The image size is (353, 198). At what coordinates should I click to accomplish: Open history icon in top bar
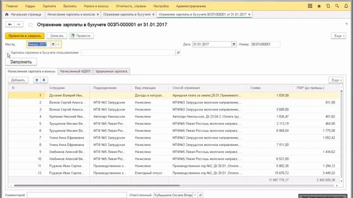tap(328, 6)
